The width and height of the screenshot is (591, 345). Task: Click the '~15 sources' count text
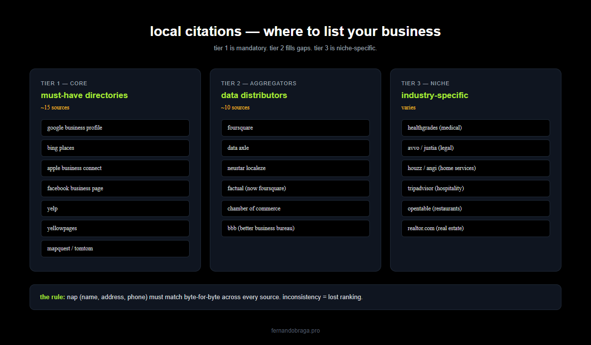[x=55, y=107]
